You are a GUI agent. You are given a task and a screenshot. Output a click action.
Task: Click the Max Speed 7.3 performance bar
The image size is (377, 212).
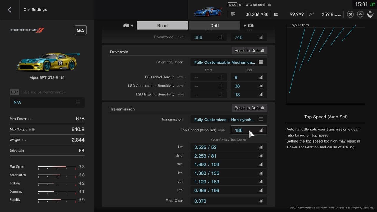point(57,167)
